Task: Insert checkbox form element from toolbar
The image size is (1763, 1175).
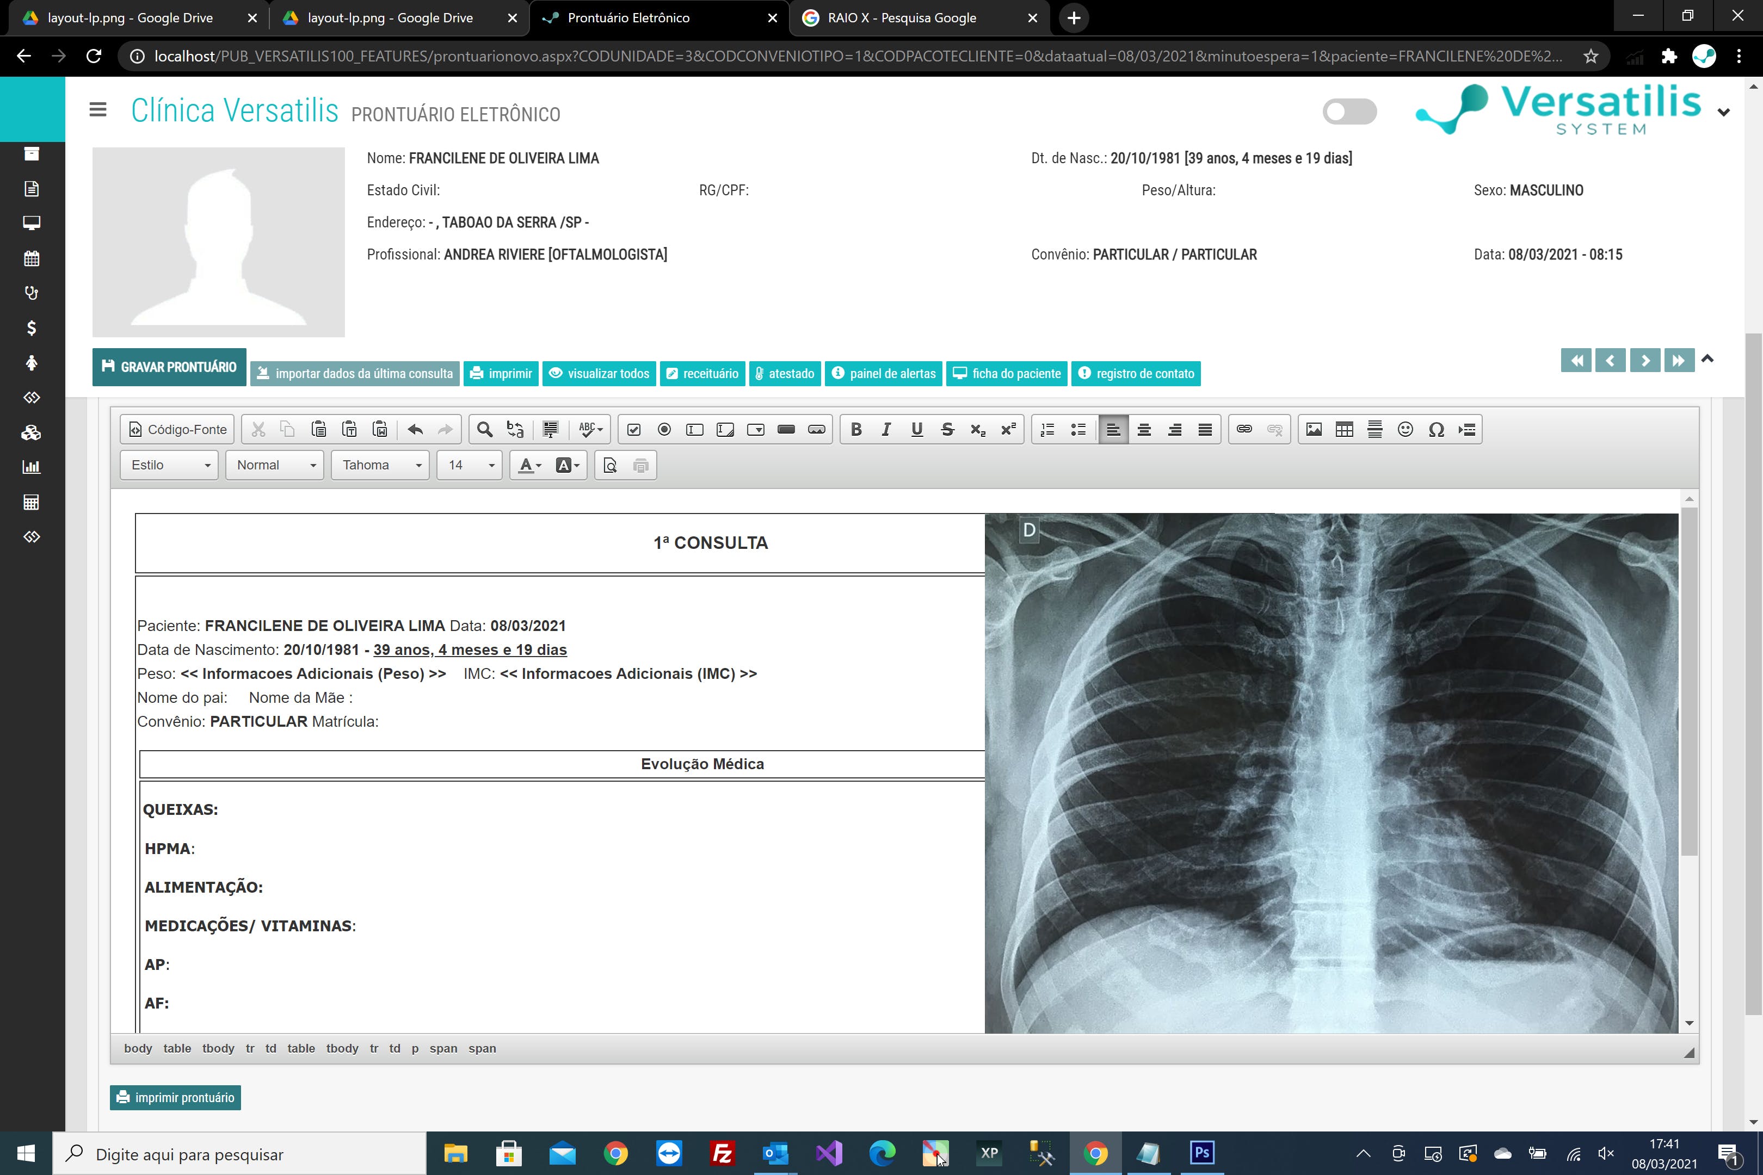Action: click(633, 429)
